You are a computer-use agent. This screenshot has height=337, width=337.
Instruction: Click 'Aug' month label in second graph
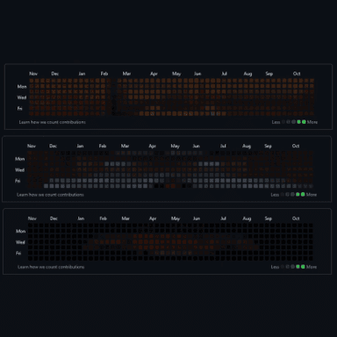(x=247, y=146)
